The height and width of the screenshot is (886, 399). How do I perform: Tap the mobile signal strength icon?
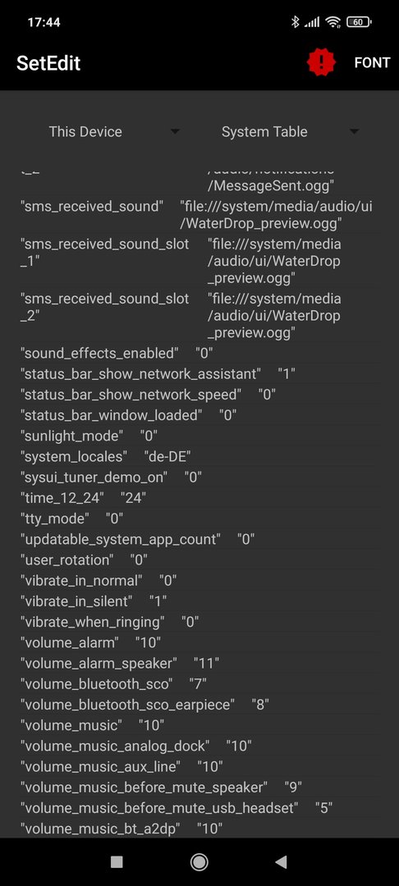[312, 22]
